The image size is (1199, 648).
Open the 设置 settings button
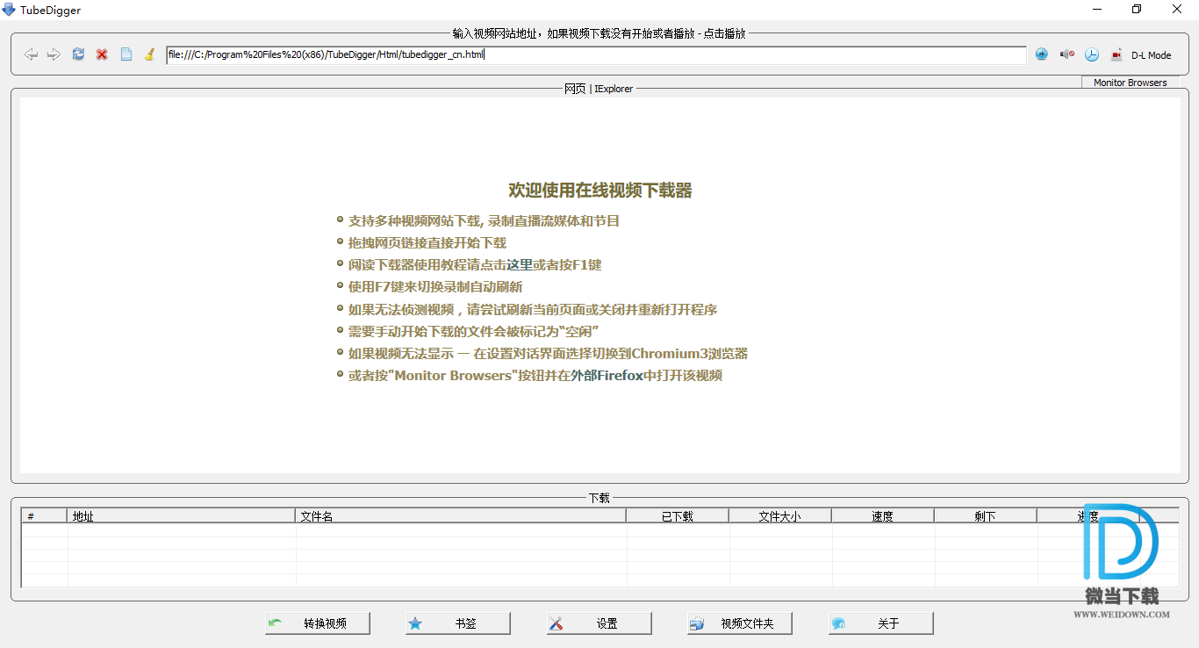pyautogui.click(x=599, y=623)
